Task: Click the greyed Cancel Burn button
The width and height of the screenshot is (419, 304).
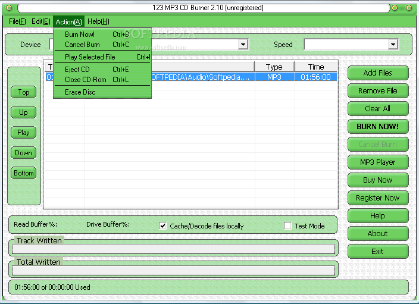Action: point(378,144)
